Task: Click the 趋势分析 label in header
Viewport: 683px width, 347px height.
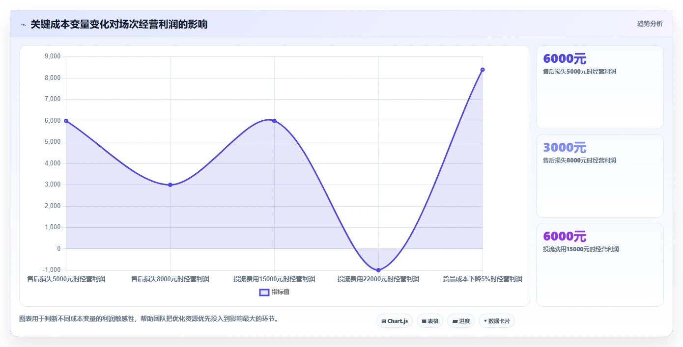Action: (x=650, y=24)
